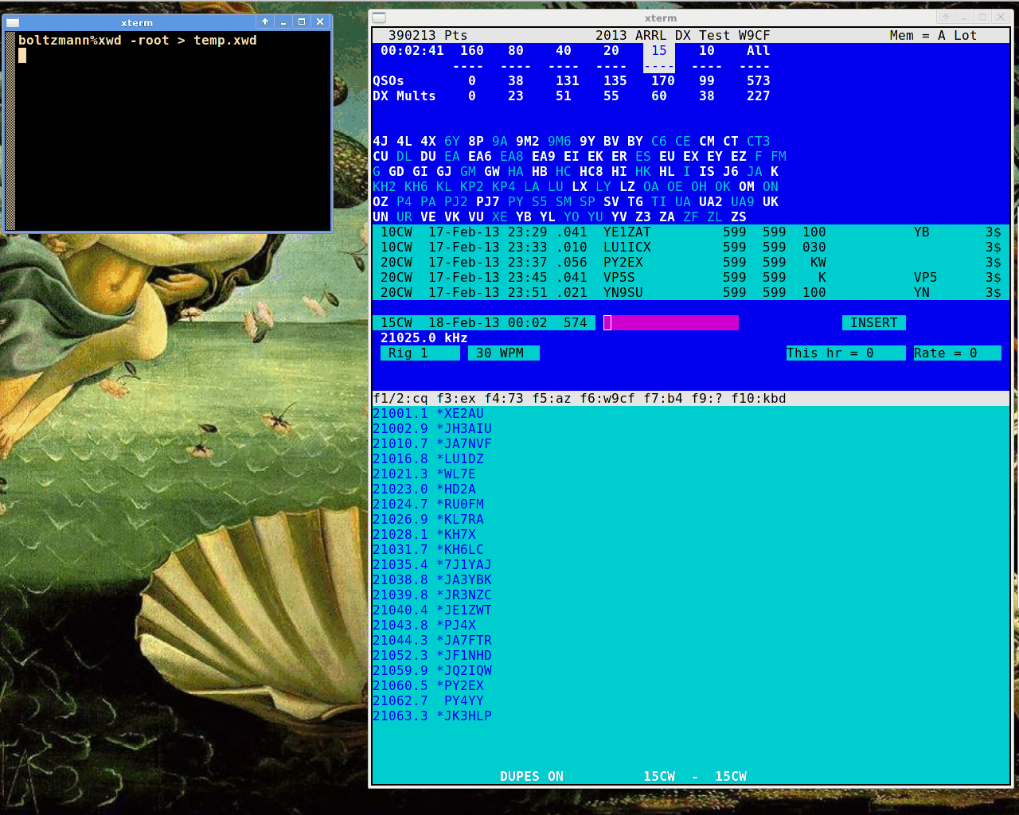Select band map spot 21062.7 PY4YY
The height and width of the screenshot is (815, 1019).
tap(428, 701)
